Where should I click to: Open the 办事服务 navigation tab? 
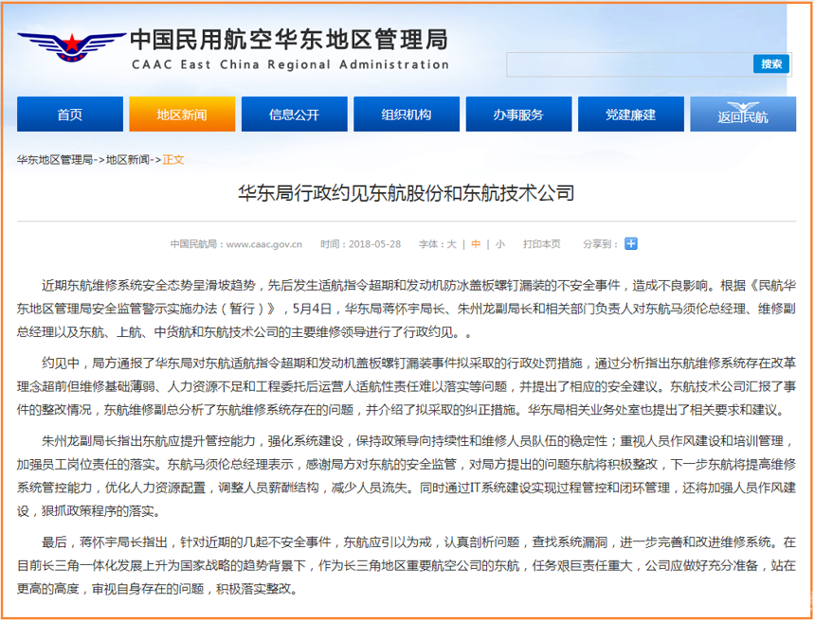(518, 115)
